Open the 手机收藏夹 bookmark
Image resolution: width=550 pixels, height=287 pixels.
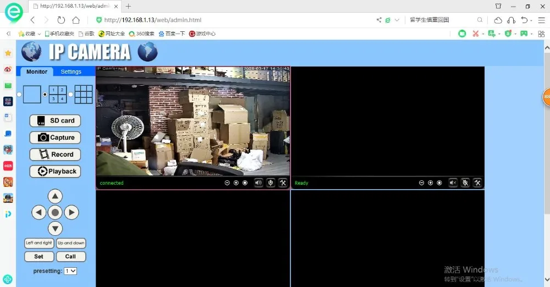point(59,34)
